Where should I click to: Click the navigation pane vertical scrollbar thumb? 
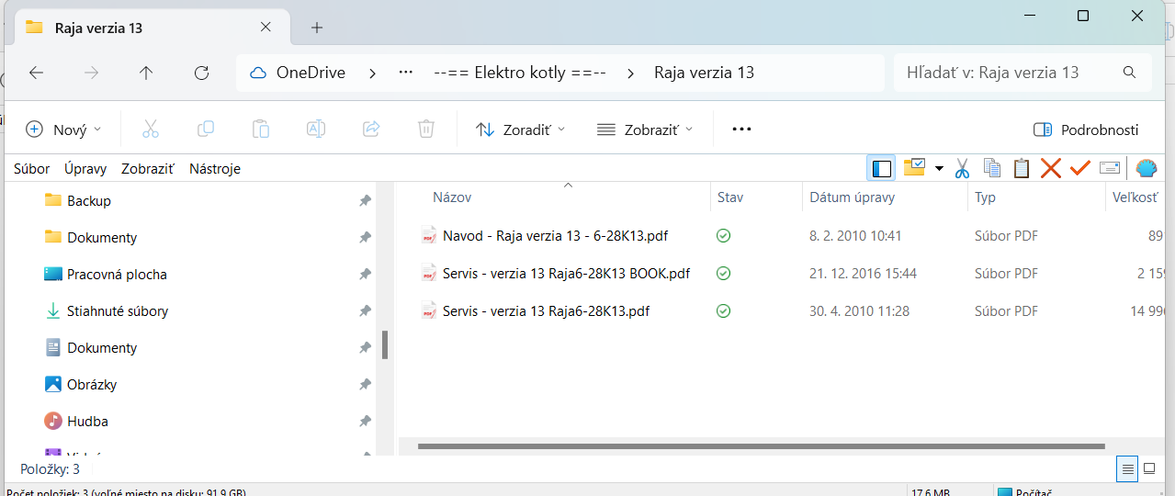point(385,345)
